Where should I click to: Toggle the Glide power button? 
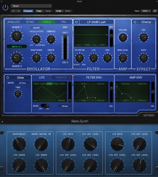coord(8,78)
